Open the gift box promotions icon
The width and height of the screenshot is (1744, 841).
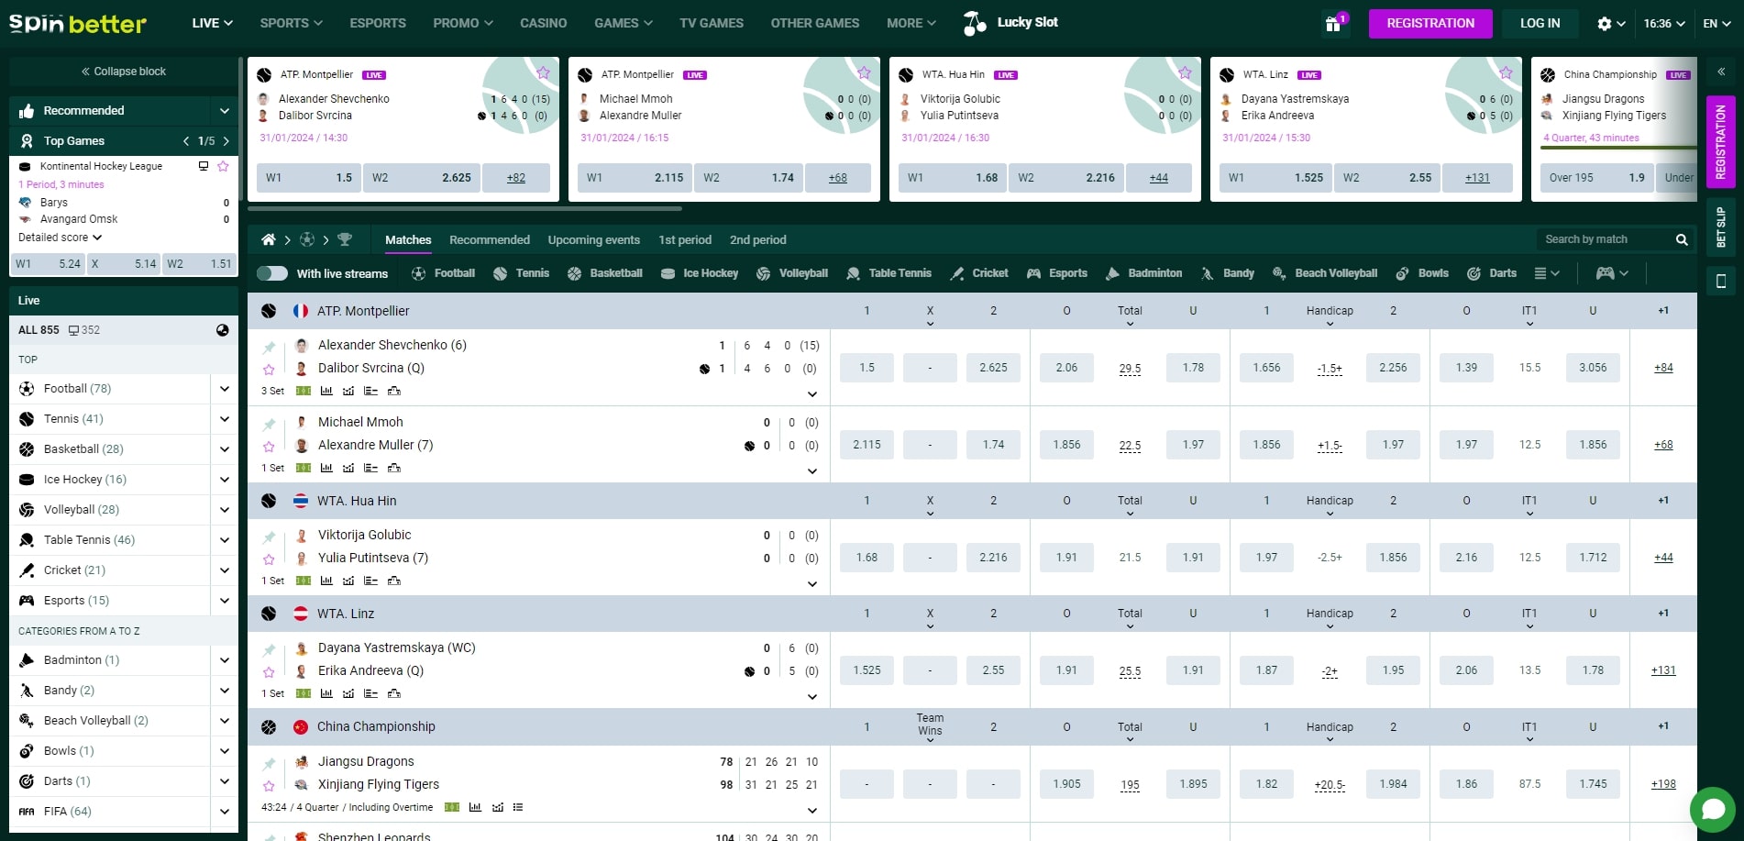pos(1331,23)
